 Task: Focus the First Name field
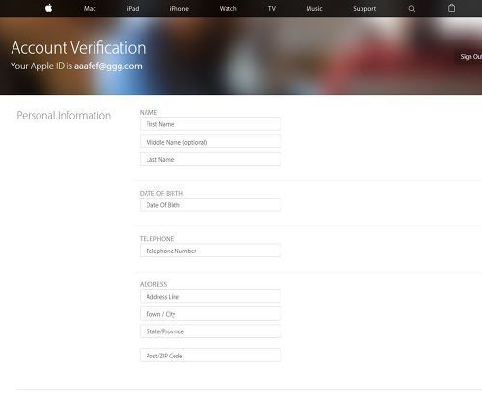(x=210, y=124)
